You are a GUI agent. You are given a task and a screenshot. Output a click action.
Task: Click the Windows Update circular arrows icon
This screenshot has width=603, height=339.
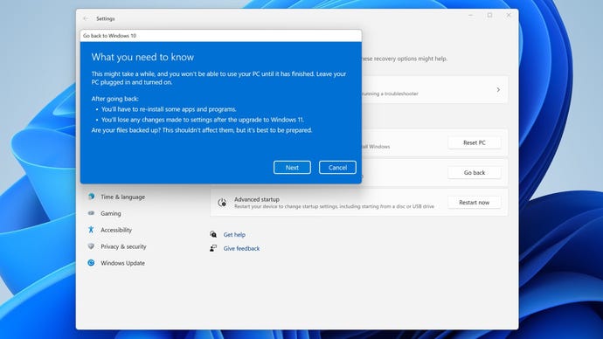(91, 262)
